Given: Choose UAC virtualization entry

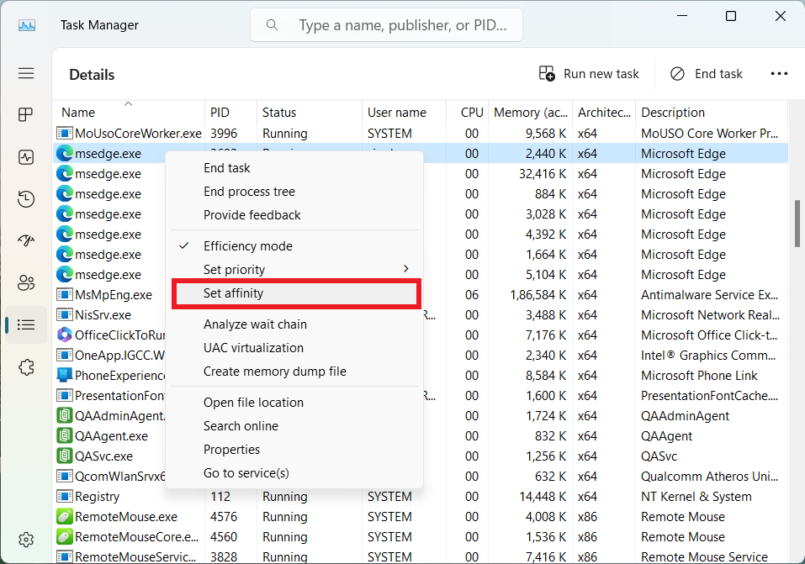Looking at the screenshot, I should pyautogui.click(x=295, y=348).
